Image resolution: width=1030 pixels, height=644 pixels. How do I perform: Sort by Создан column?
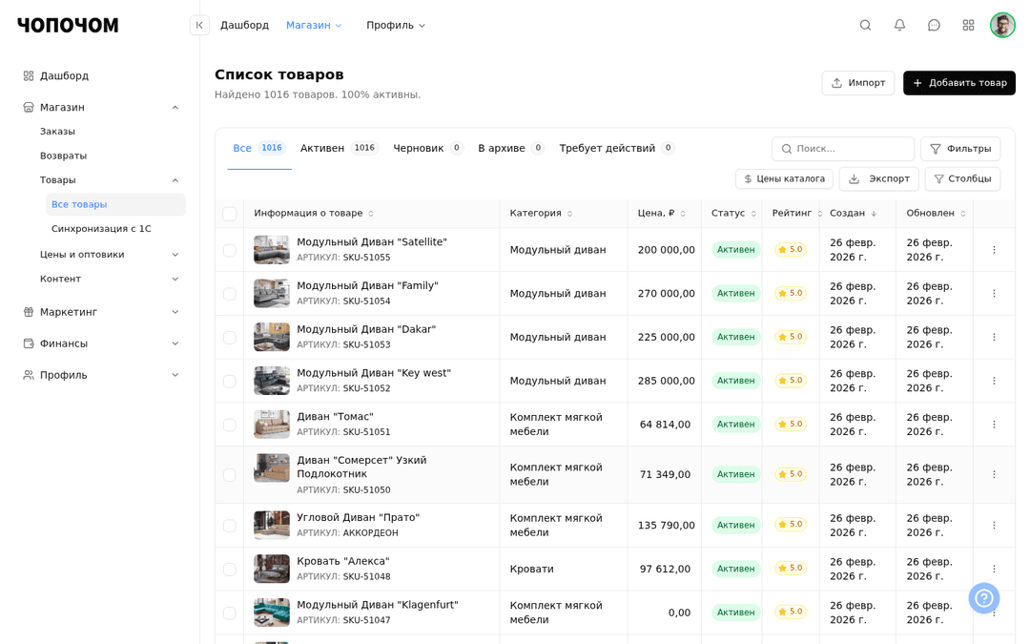coord(853,213)
